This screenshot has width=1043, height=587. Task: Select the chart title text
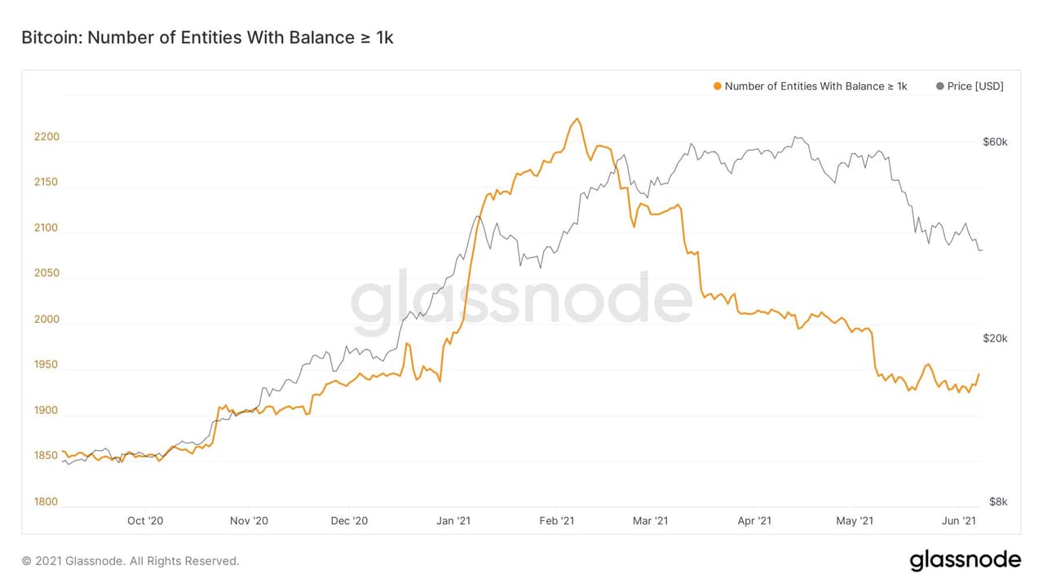pos(207,38)
